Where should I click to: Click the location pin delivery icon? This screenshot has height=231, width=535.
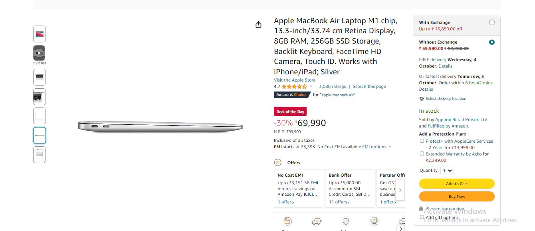click(x=421, y=99)
